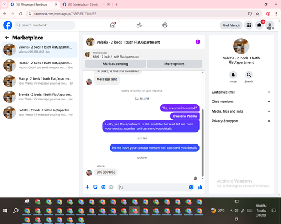Open the taskbar clock showing 10:08 PM

261,211
